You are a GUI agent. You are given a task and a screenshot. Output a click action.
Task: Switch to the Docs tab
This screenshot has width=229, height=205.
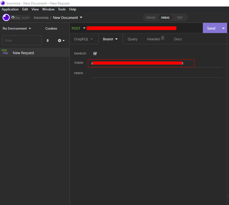[x=178, y=39]
